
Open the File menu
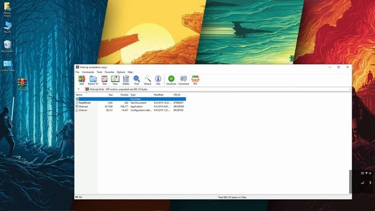[77, 72]
